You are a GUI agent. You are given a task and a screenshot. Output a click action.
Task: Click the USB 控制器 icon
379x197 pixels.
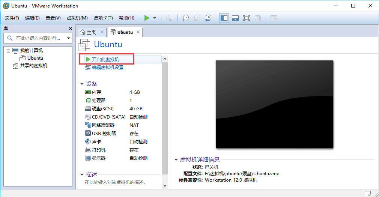pyautogui.click(x=88, y=133)
